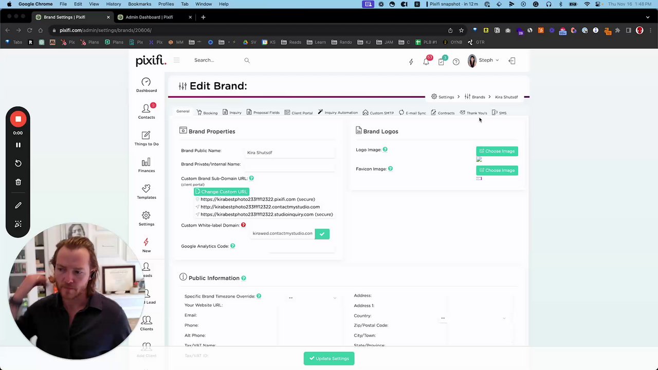The image size is (658, 370).
Task: Click the New lightning sidebar icon
Action: point(147,245)
